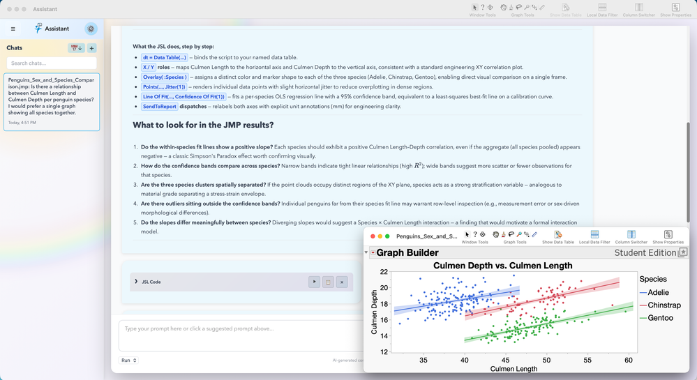Select help question-mark tool in Graph Builder window
Viewport: 697px width, 380px height.
474,234
